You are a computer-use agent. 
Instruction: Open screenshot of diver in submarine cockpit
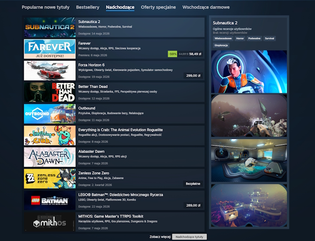pos(249,71)
